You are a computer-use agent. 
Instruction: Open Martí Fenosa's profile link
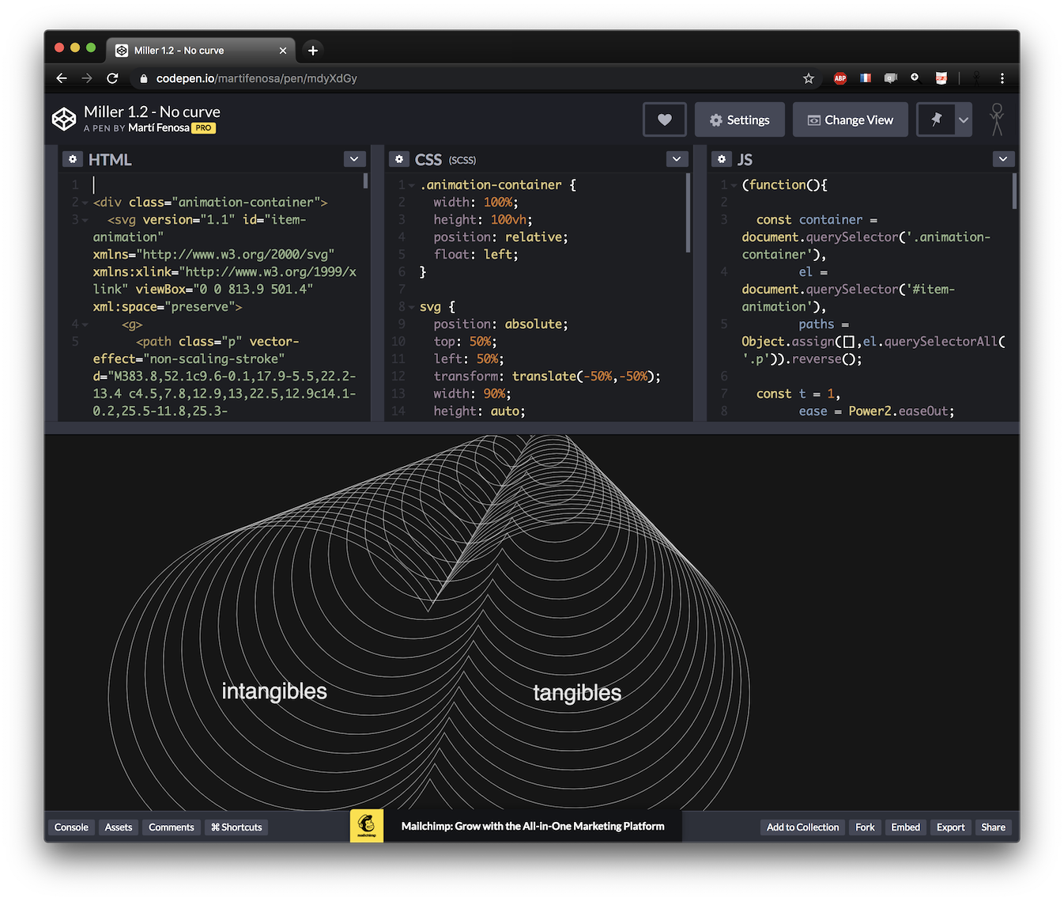tap(158, 128)
